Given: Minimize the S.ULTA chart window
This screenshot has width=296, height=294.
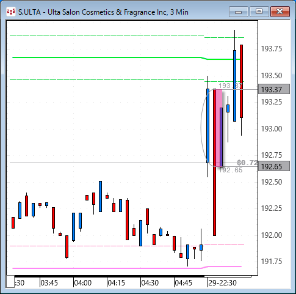Looking at the screenshot, I should pos(239,12).
